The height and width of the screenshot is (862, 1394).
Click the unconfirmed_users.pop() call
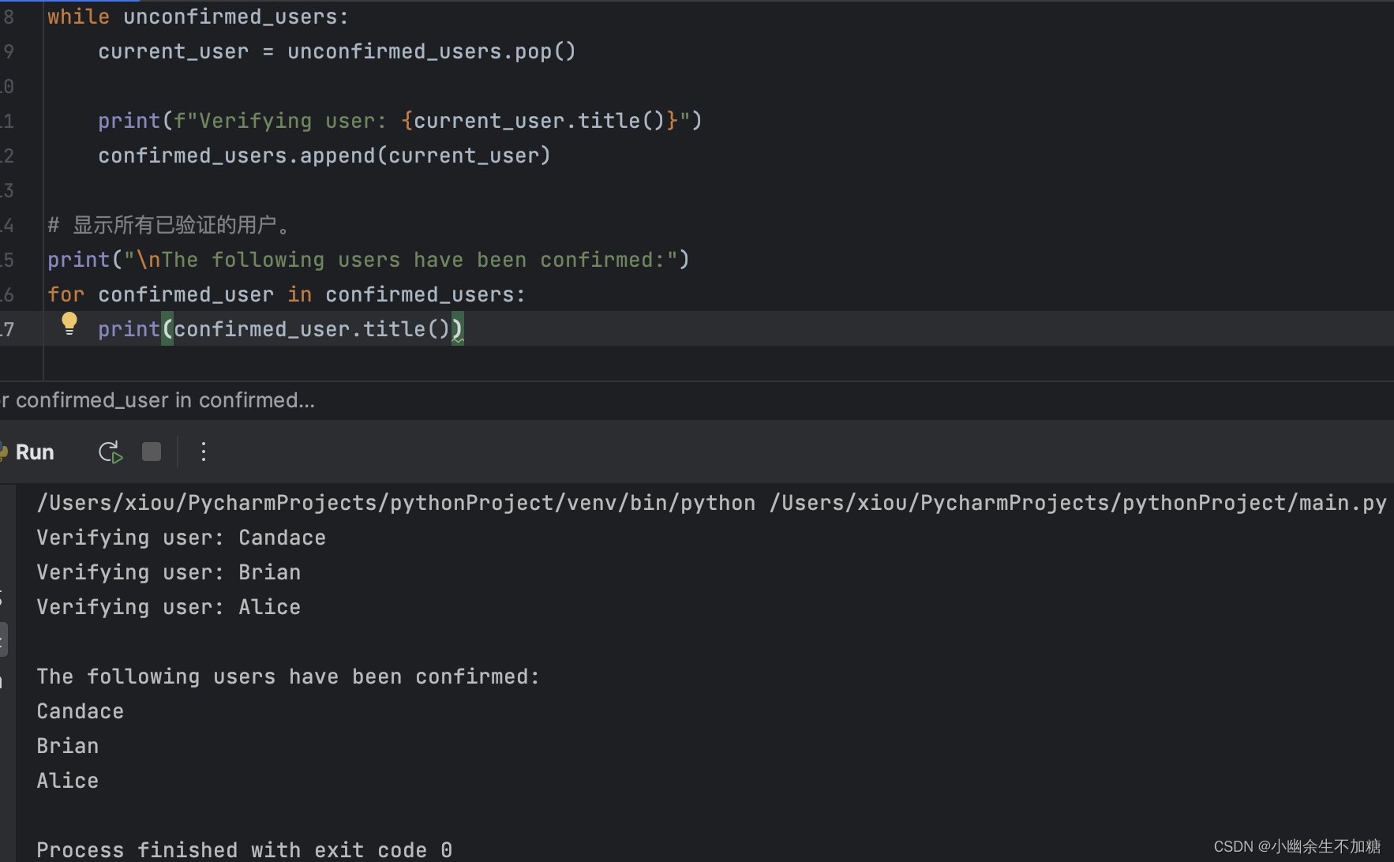432,51
